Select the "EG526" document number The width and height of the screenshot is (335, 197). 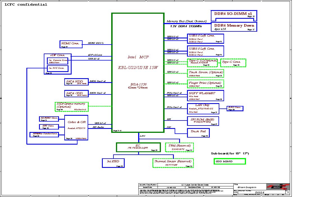pos(259,193)
